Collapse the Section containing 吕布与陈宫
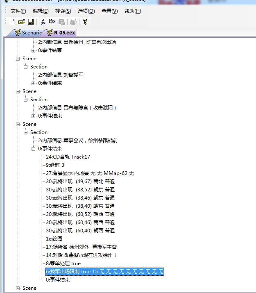This screenshot has height=293, width=256. tap(25, 100)
